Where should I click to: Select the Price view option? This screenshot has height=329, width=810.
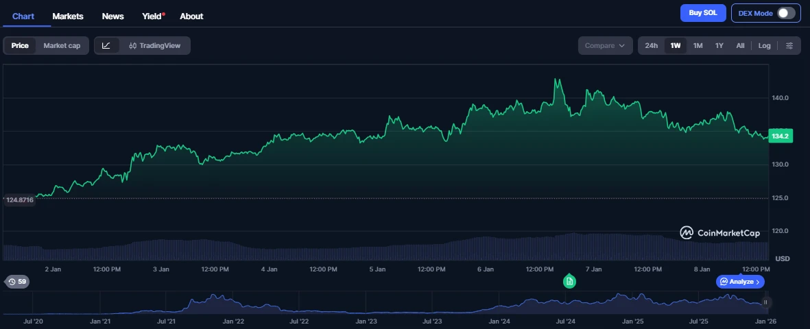coord(20,46)
